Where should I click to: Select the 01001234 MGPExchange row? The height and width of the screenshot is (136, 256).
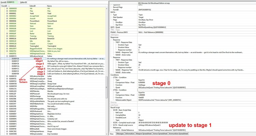coord(53,96)
